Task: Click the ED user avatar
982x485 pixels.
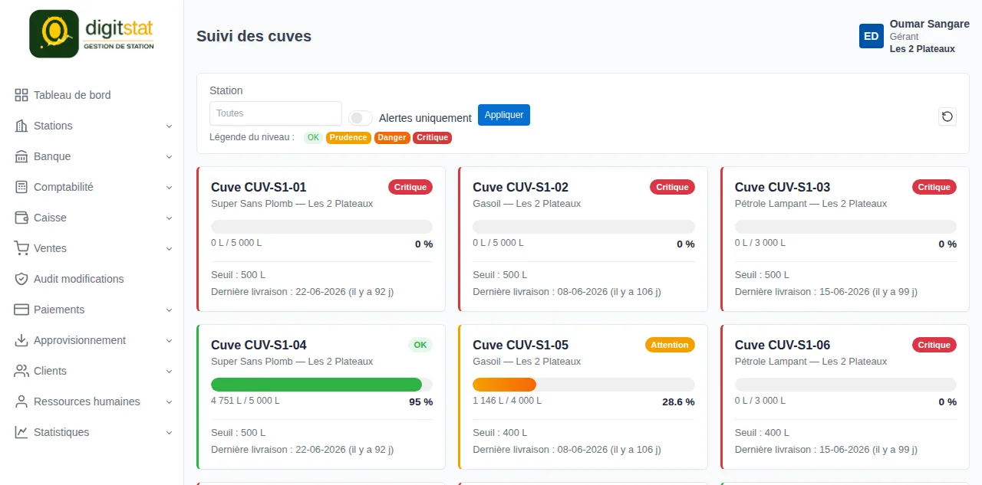Action: coord(872,36)
